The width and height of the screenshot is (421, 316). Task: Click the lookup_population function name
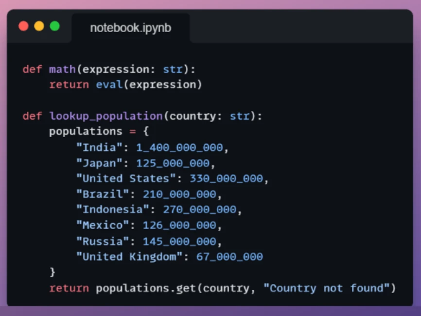[x=106, y=116]
